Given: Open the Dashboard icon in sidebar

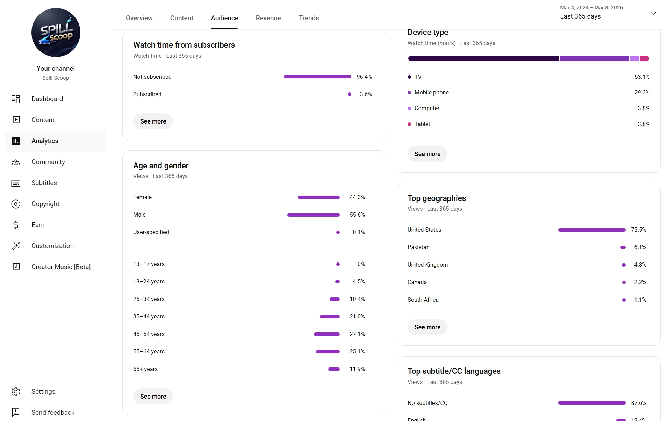Looking at the screenshot, I should point(16,99).
